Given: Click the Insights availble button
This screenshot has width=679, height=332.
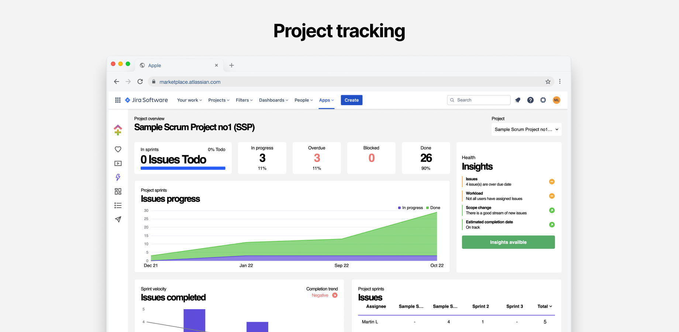Looking at the screenshot, I should click(x=508, y=242).
